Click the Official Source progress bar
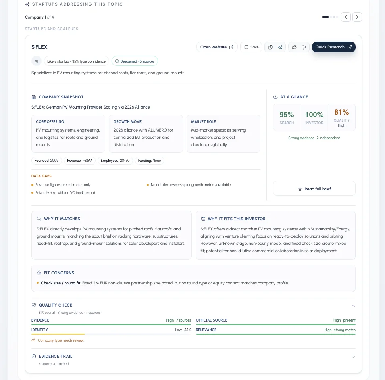Screen dimensions: 385x380 tap(276, 324)
